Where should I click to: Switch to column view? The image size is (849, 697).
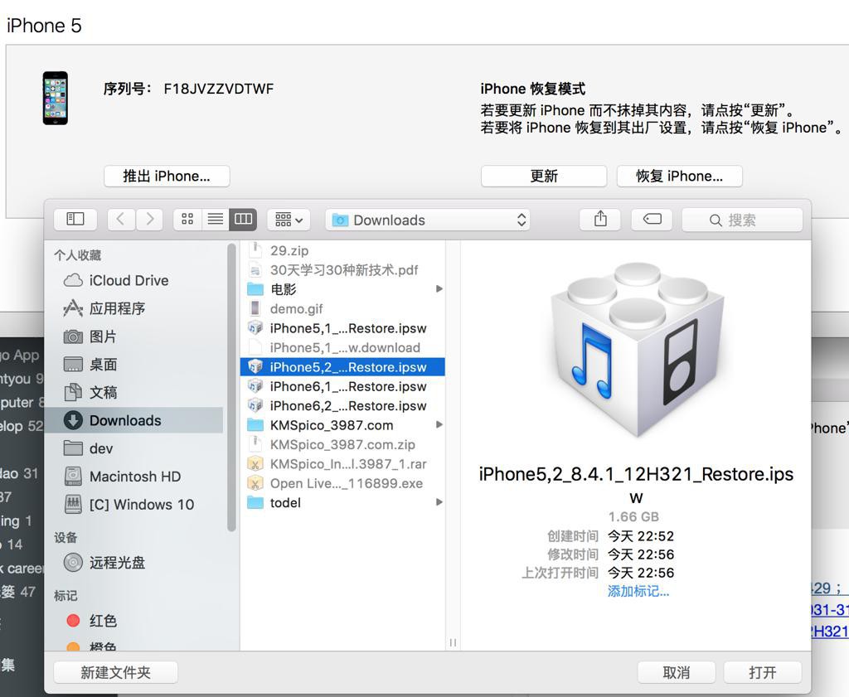(243, 219)
